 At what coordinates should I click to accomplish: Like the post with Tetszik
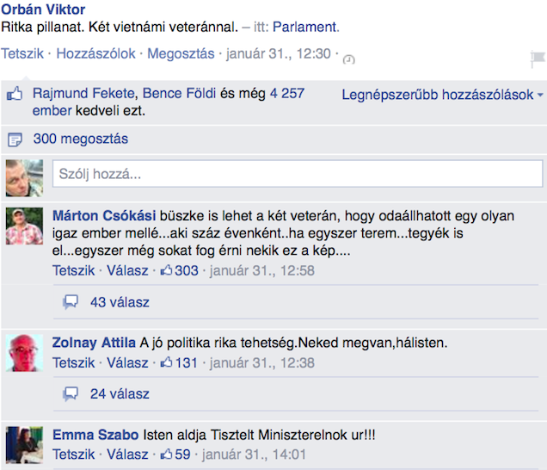[x=22, y=53]
